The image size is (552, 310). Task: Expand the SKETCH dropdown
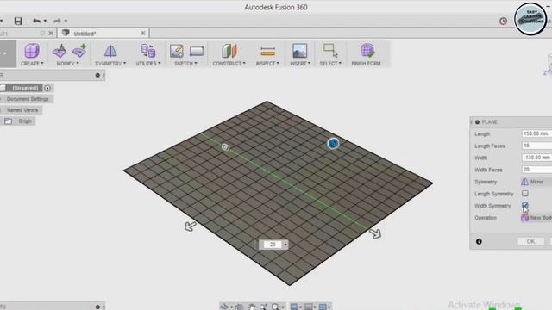click(x=185, y=64)
